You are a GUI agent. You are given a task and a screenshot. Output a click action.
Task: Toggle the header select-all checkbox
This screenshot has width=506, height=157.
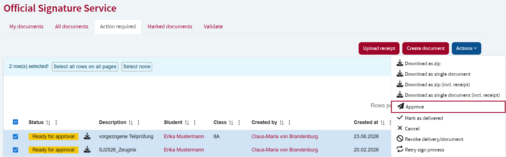[16, 122]
